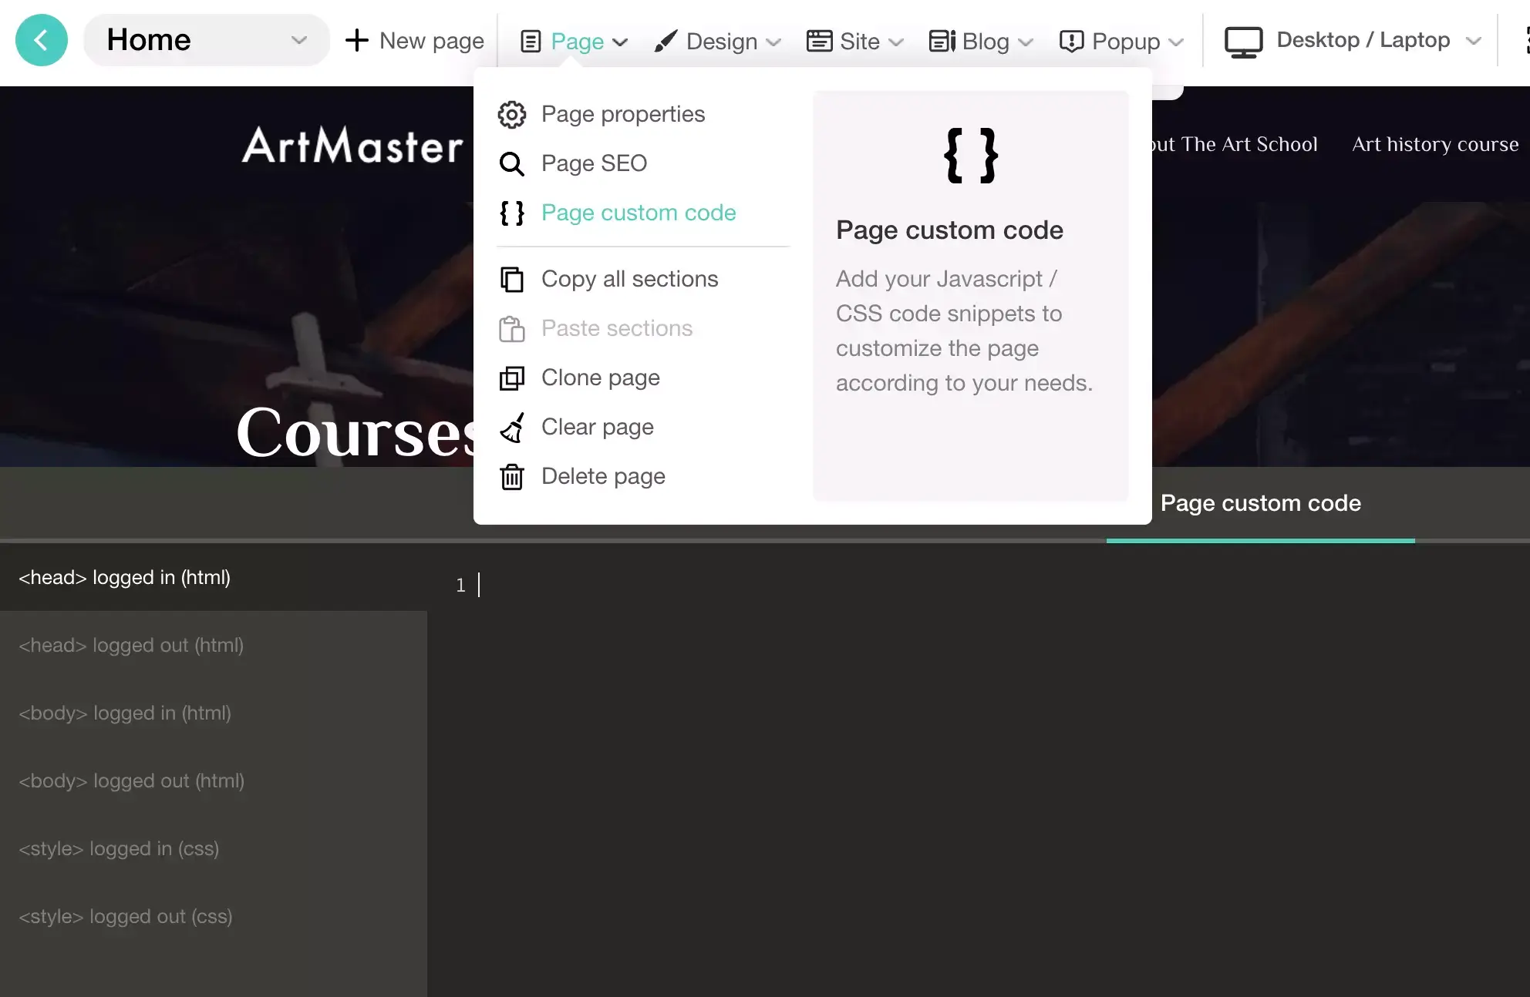The image size is (1530, 997).
Task: Click the plus icon for New page
Action: [x=356, y=40]
